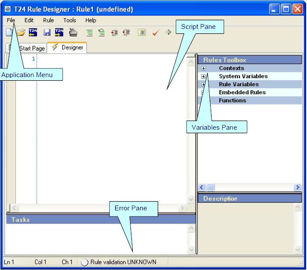Click the green arrow run icon
This screenshot has width=307, height=270.
point(168,32)
